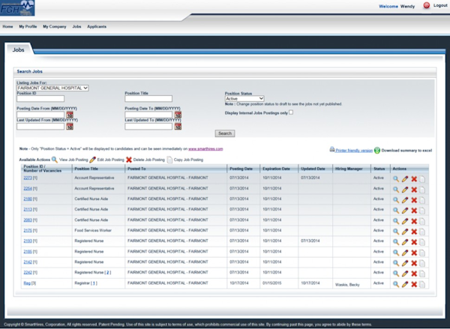The width and height of the screenshot is (450, 329).
Task: Open calendar picker for Last Updated To
Action: [x=178, y=126]
